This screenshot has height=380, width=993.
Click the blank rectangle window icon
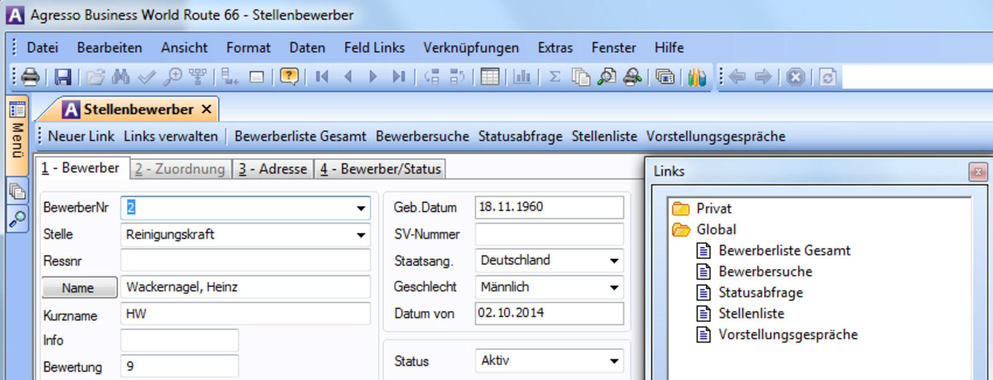point(257,77)
